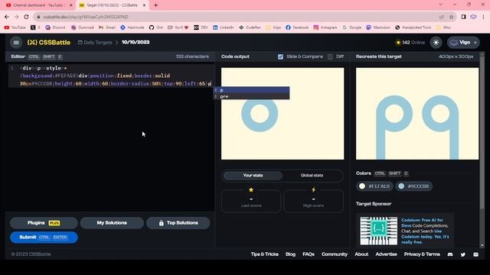The height and width of the screenshot is (275, 490).
Task: Open the Chrome three-dot menu
Action: click(483, 17)
